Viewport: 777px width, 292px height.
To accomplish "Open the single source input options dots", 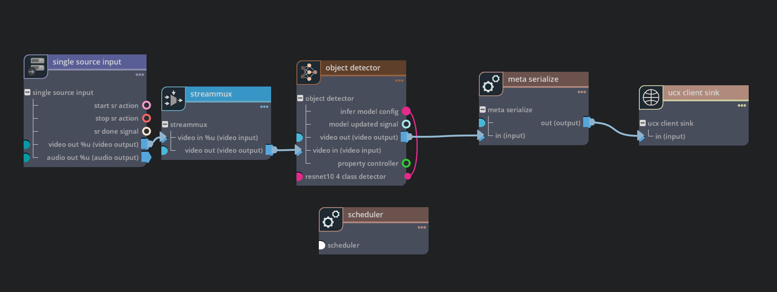I will [x=140, y=75].
